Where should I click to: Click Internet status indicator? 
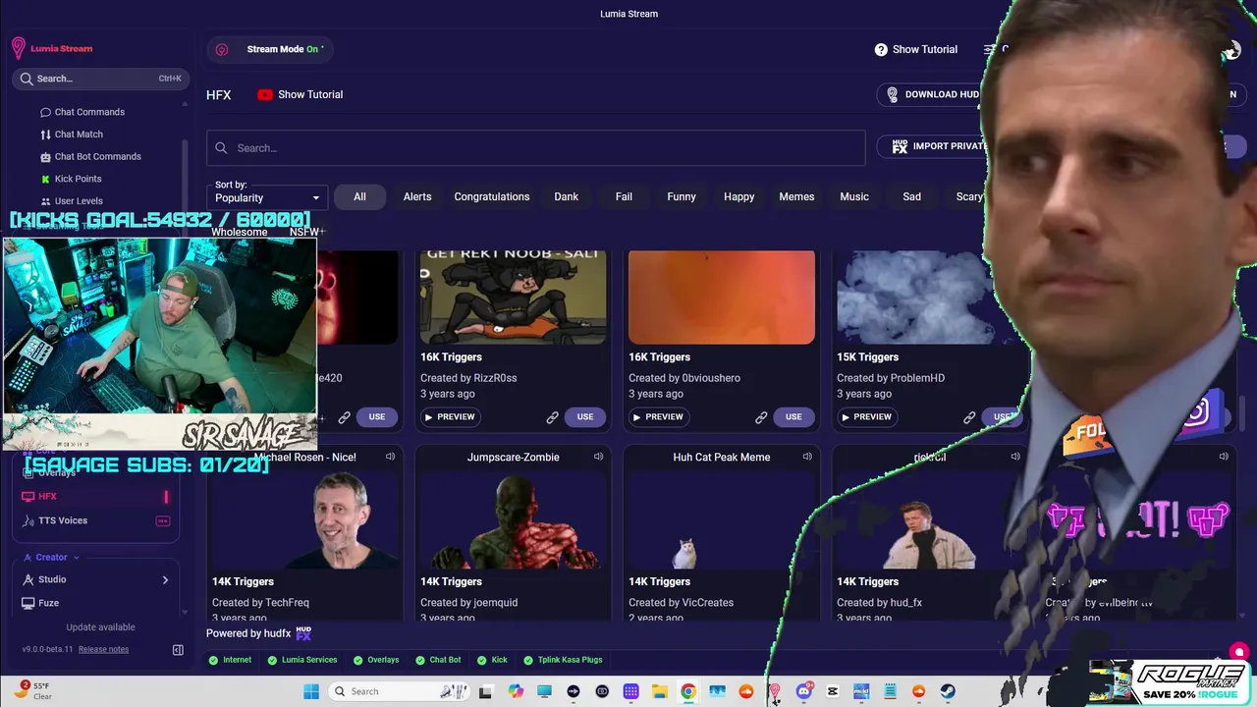(x=230, y=660)
